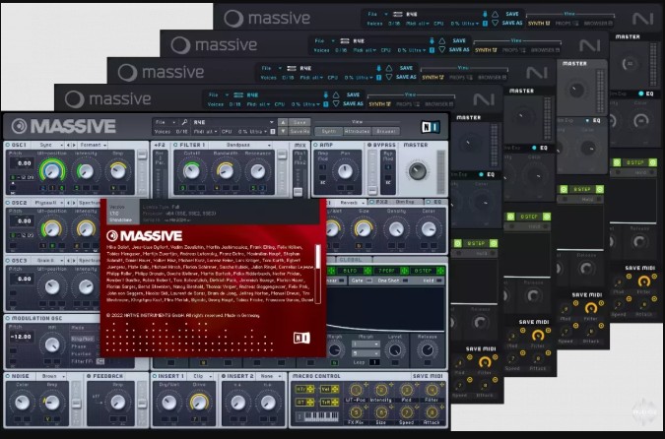Click the AT modulation source handle in Macro Control
Screen dimensions: 665x439
tap(305, 402)
